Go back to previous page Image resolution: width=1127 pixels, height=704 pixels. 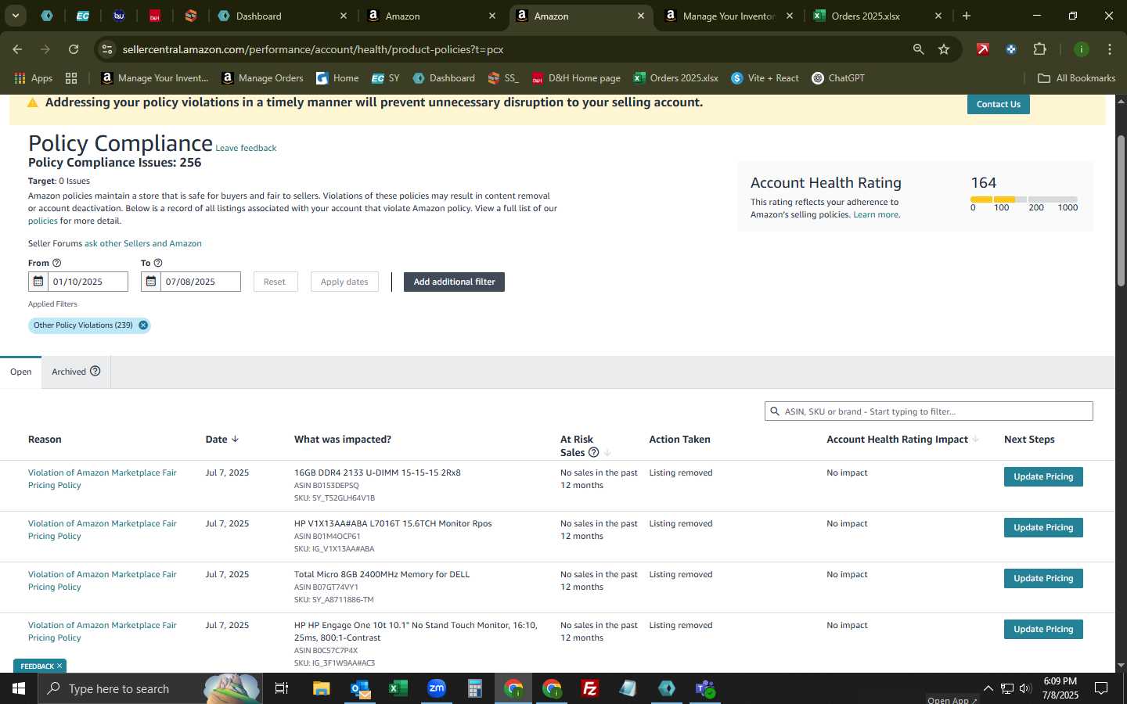coord(17,49)
